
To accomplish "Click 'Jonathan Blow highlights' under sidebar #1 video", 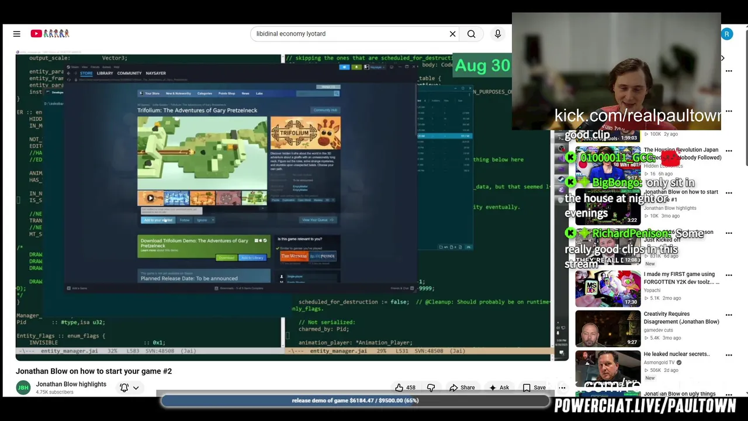I will click(x=670, y=208).
